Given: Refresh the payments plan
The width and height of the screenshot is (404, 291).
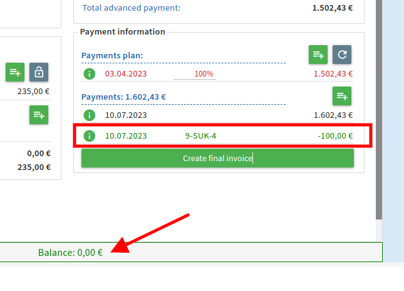Looking at the screenshot, I should (341, 55).
